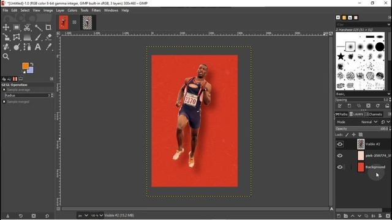Select the Zoom magnifier tool
Image resolution: width=392 pixels, height=220 pixels.
pos(6,57)
